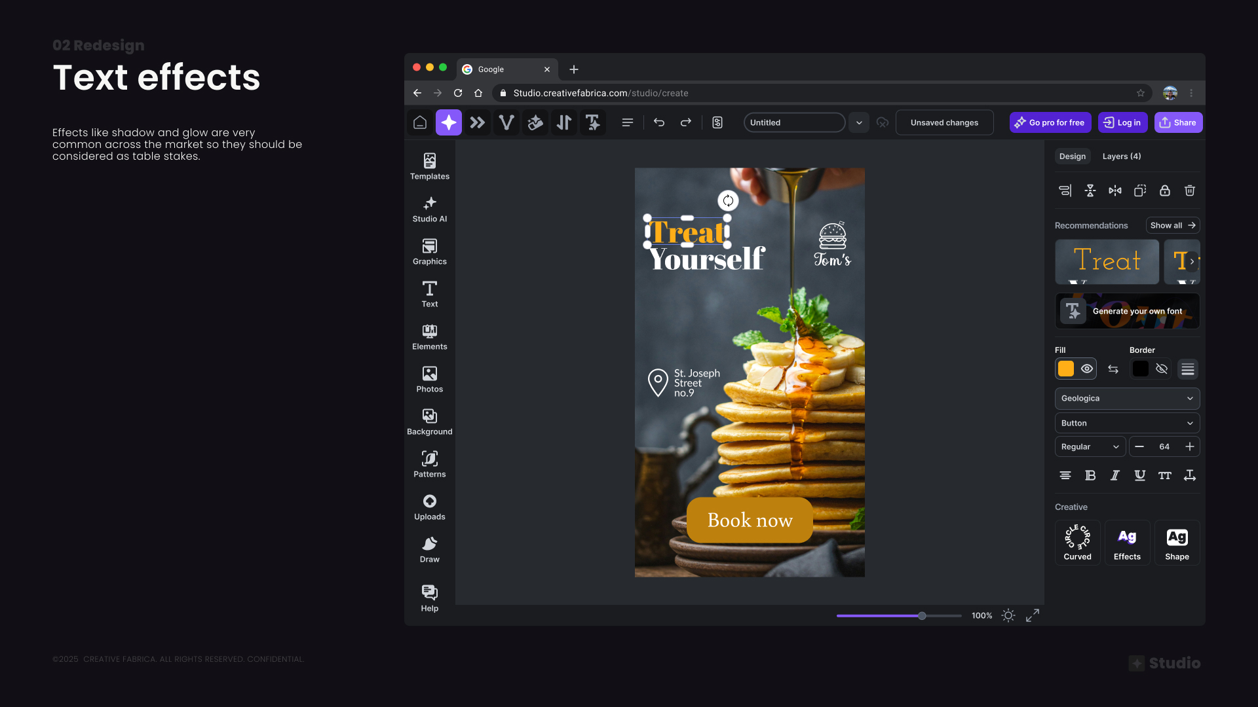Open the Text panel in sidebar
The width and height of the screenshot is (1258, 707).
coord(429,294)
